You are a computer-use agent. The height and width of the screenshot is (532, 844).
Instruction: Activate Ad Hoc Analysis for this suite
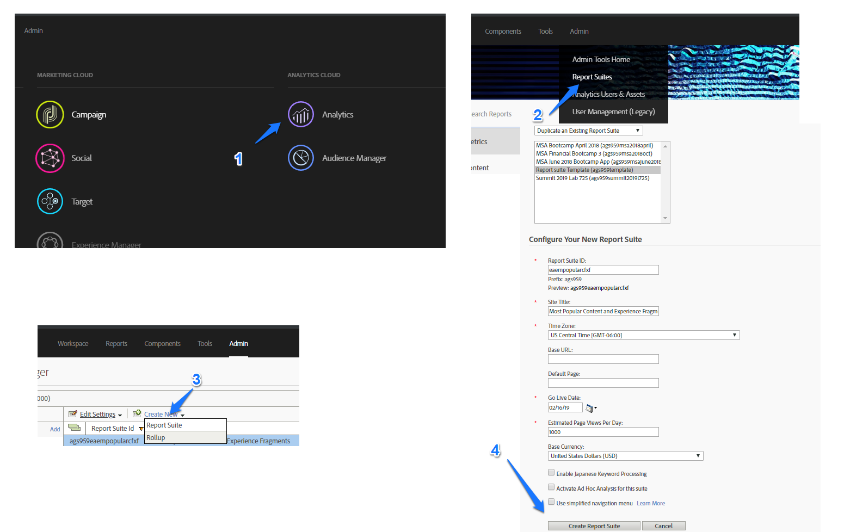[x=551, y=487]
